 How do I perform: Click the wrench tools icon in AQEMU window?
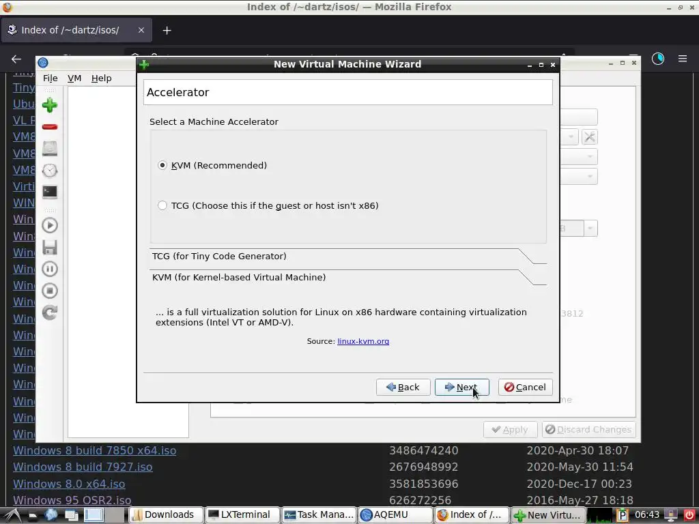(589, 137)
